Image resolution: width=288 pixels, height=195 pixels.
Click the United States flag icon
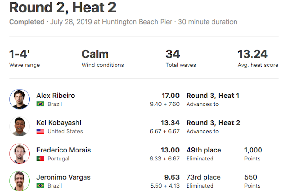(40, 131)
